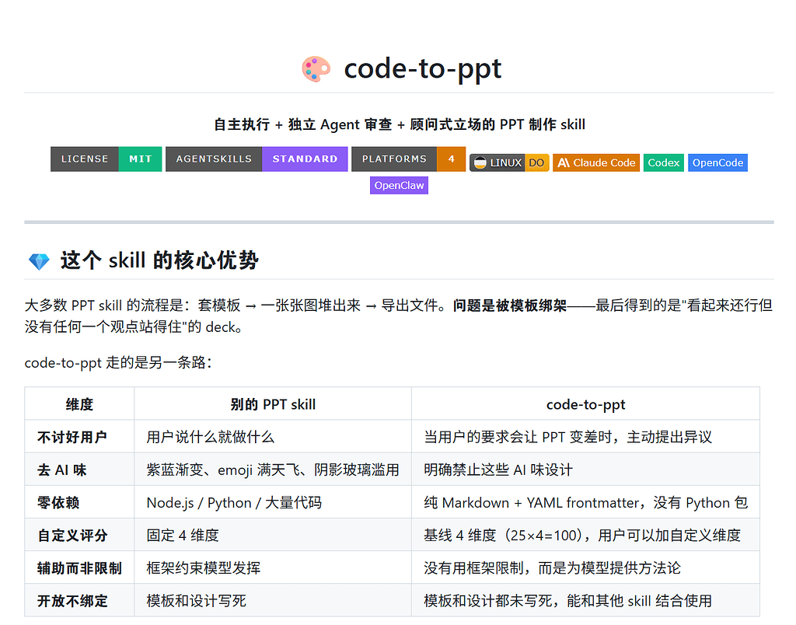Click the table header '别的 PPT skill'

pos(273,405)
